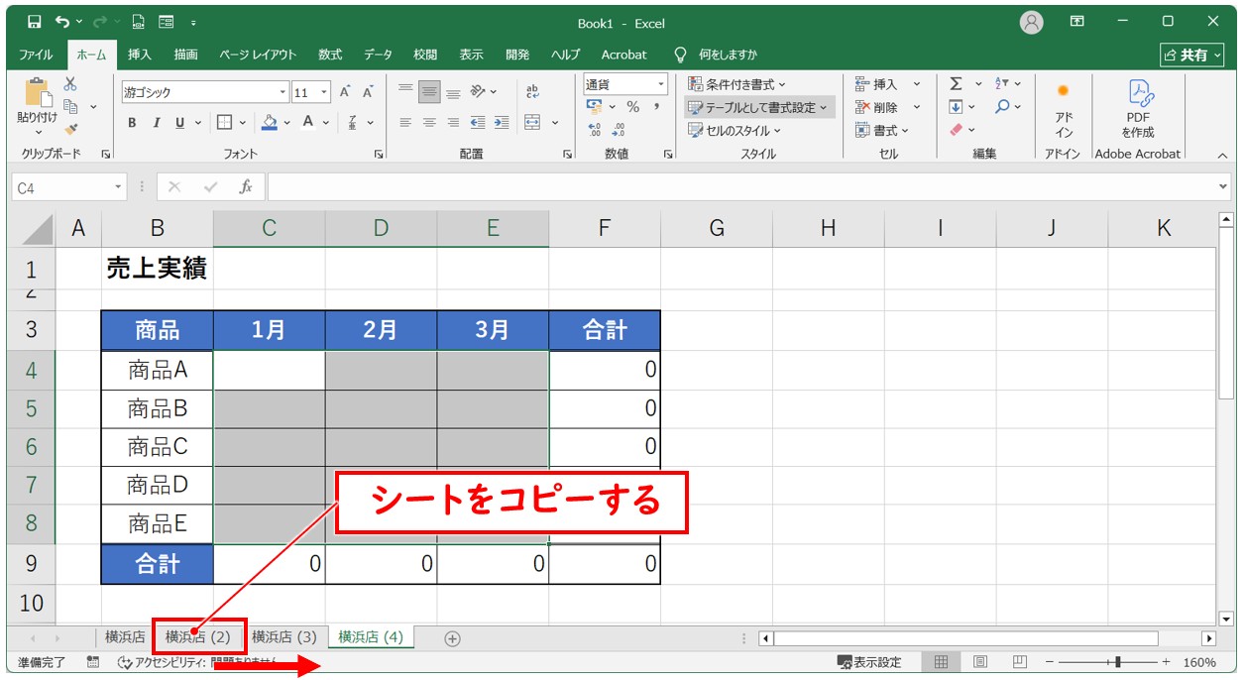Click the insert function fx icon
The width and height of the screenshot is (1244, 680).
pyautogui.click(x=246, y=186)
